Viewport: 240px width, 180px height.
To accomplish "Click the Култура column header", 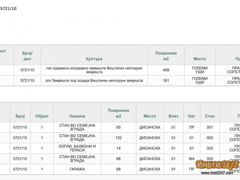I will (x=94, y=59).
